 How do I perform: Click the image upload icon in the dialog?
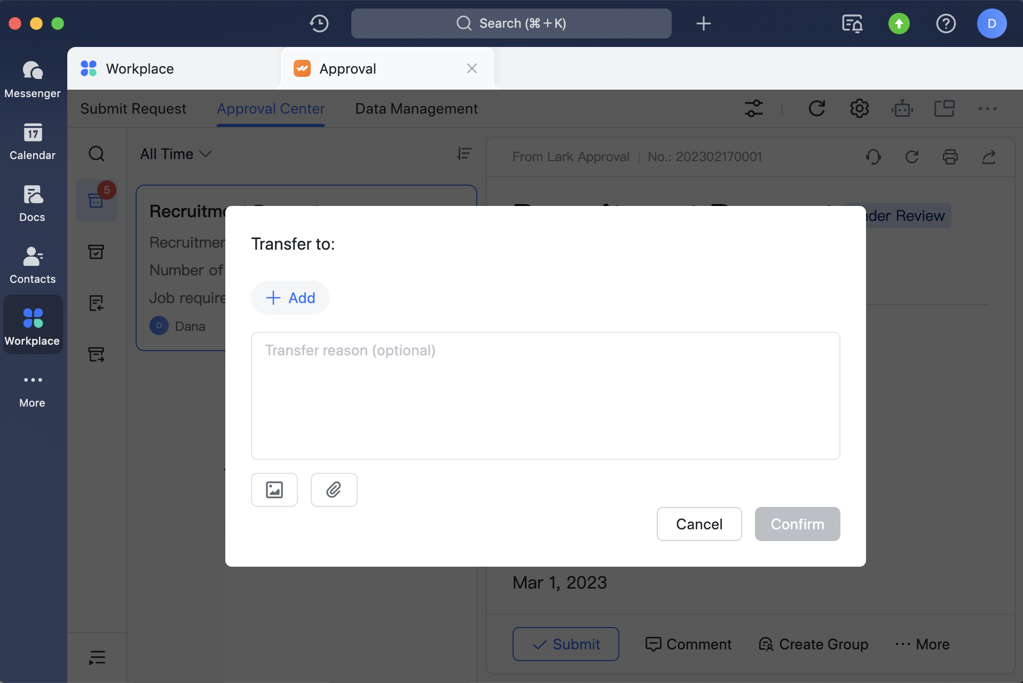click(x=274, y=489)
